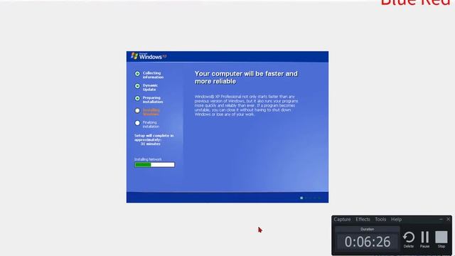The height and width of the screenshot is (256, 455).
Task: Click the heading about faster and more reliable
Action: (x=246, y=78)
